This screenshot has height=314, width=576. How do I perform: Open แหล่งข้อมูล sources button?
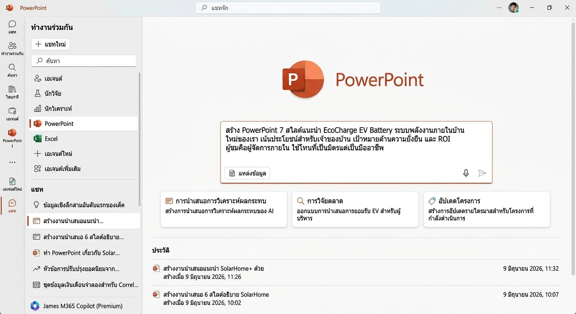point(247,173)
